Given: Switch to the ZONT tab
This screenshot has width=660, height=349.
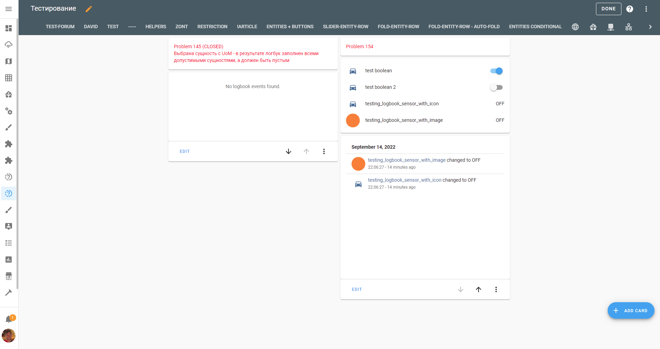Looking at the screenshot, I should click(182, 27).
